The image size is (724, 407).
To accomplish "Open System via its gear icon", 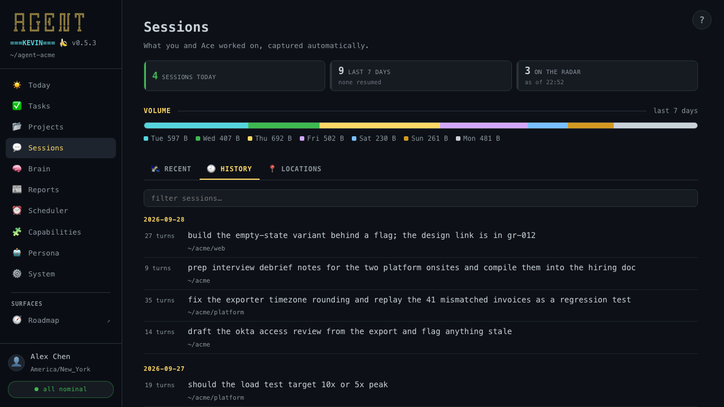I will [x=17, y=274].
